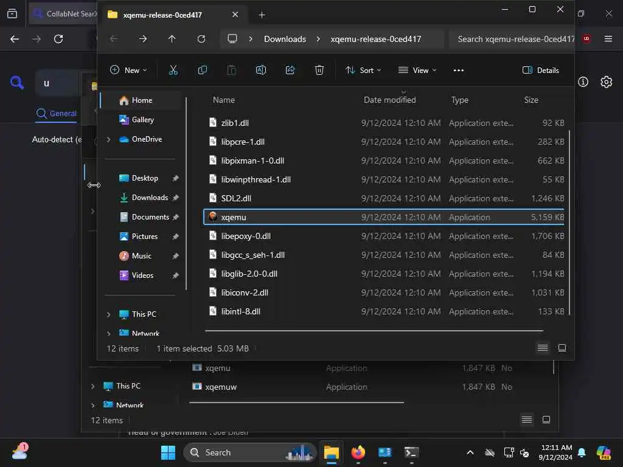Click xqemu-release-0ced417 breadcrumb segment

point(375,39)
